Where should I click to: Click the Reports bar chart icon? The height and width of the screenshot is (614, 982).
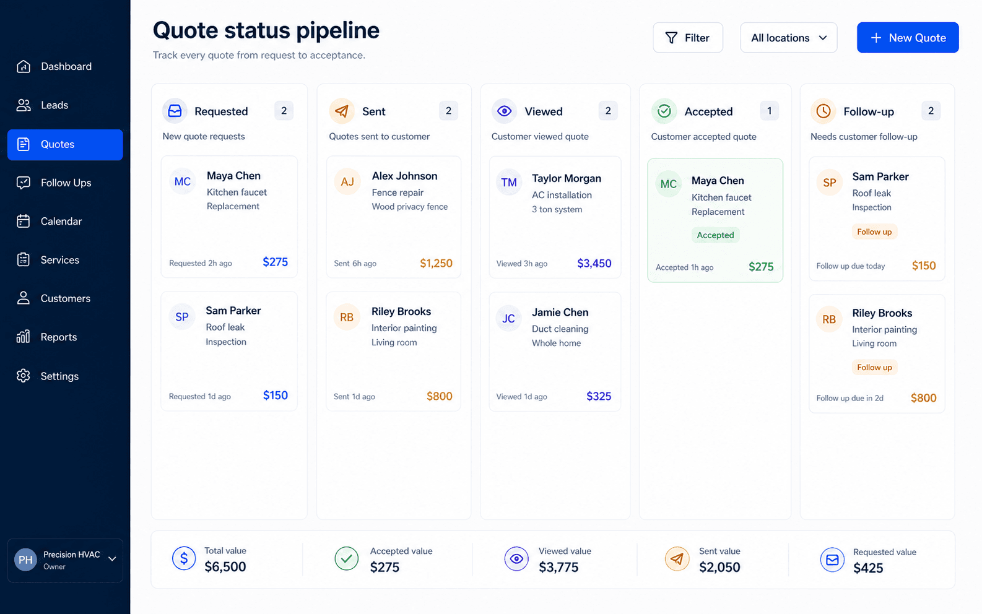coord(24,337)
